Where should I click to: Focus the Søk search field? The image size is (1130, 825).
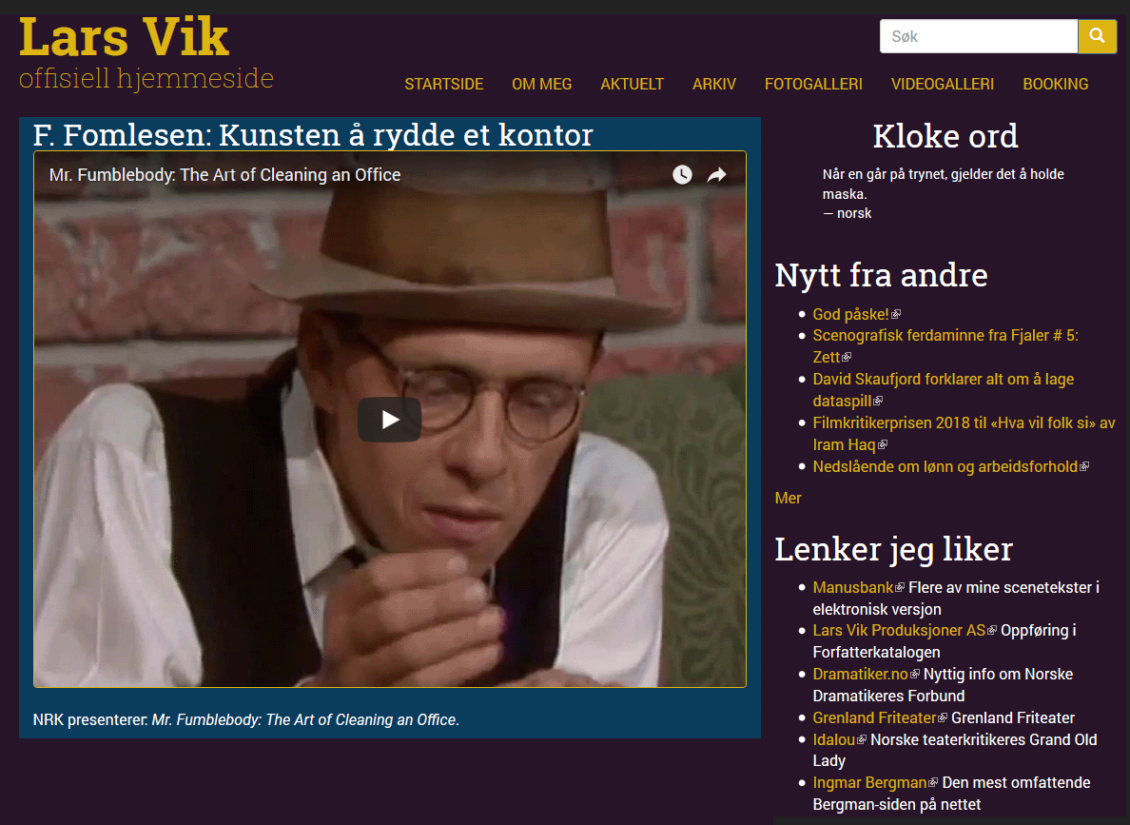(979, 36)
